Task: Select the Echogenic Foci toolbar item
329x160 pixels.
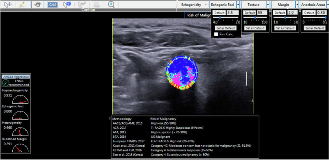Action: 222,5
